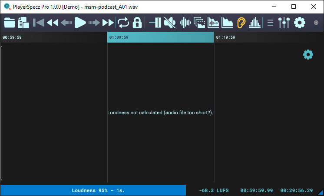The width and height of the screenshot is (324, 196).
Task: Open loudness view settings with teal gear
Action: pos(308,55)
